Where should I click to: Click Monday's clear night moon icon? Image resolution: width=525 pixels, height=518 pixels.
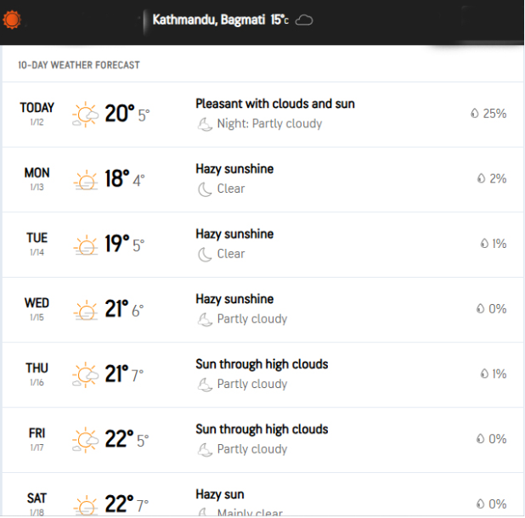[205, 189]
